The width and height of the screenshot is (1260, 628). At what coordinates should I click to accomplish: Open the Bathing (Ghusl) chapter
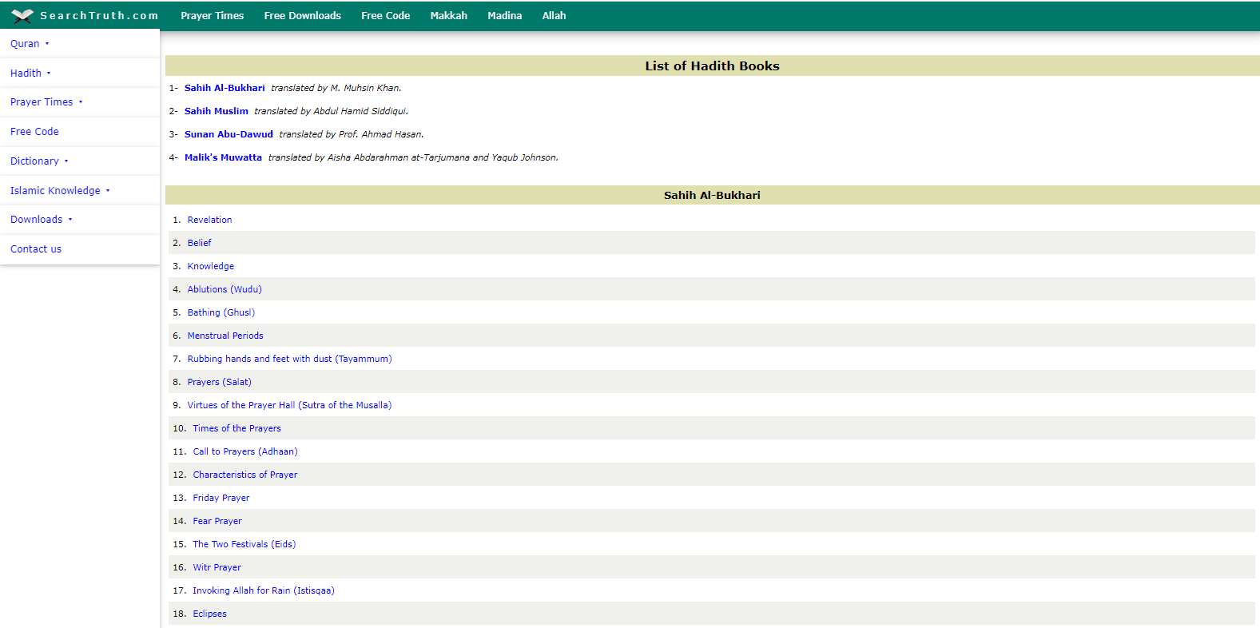point(221,313)
